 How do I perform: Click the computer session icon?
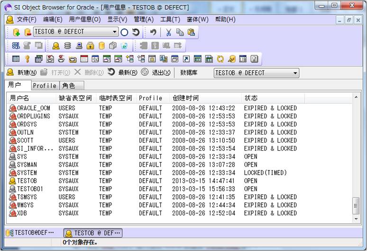(79, 45)
